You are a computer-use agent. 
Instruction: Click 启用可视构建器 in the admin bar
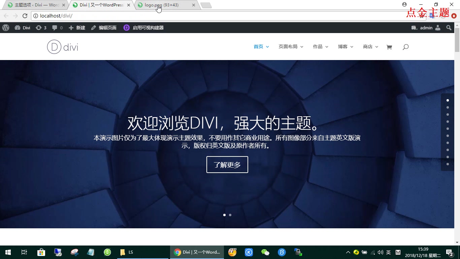tap(143, 28)
